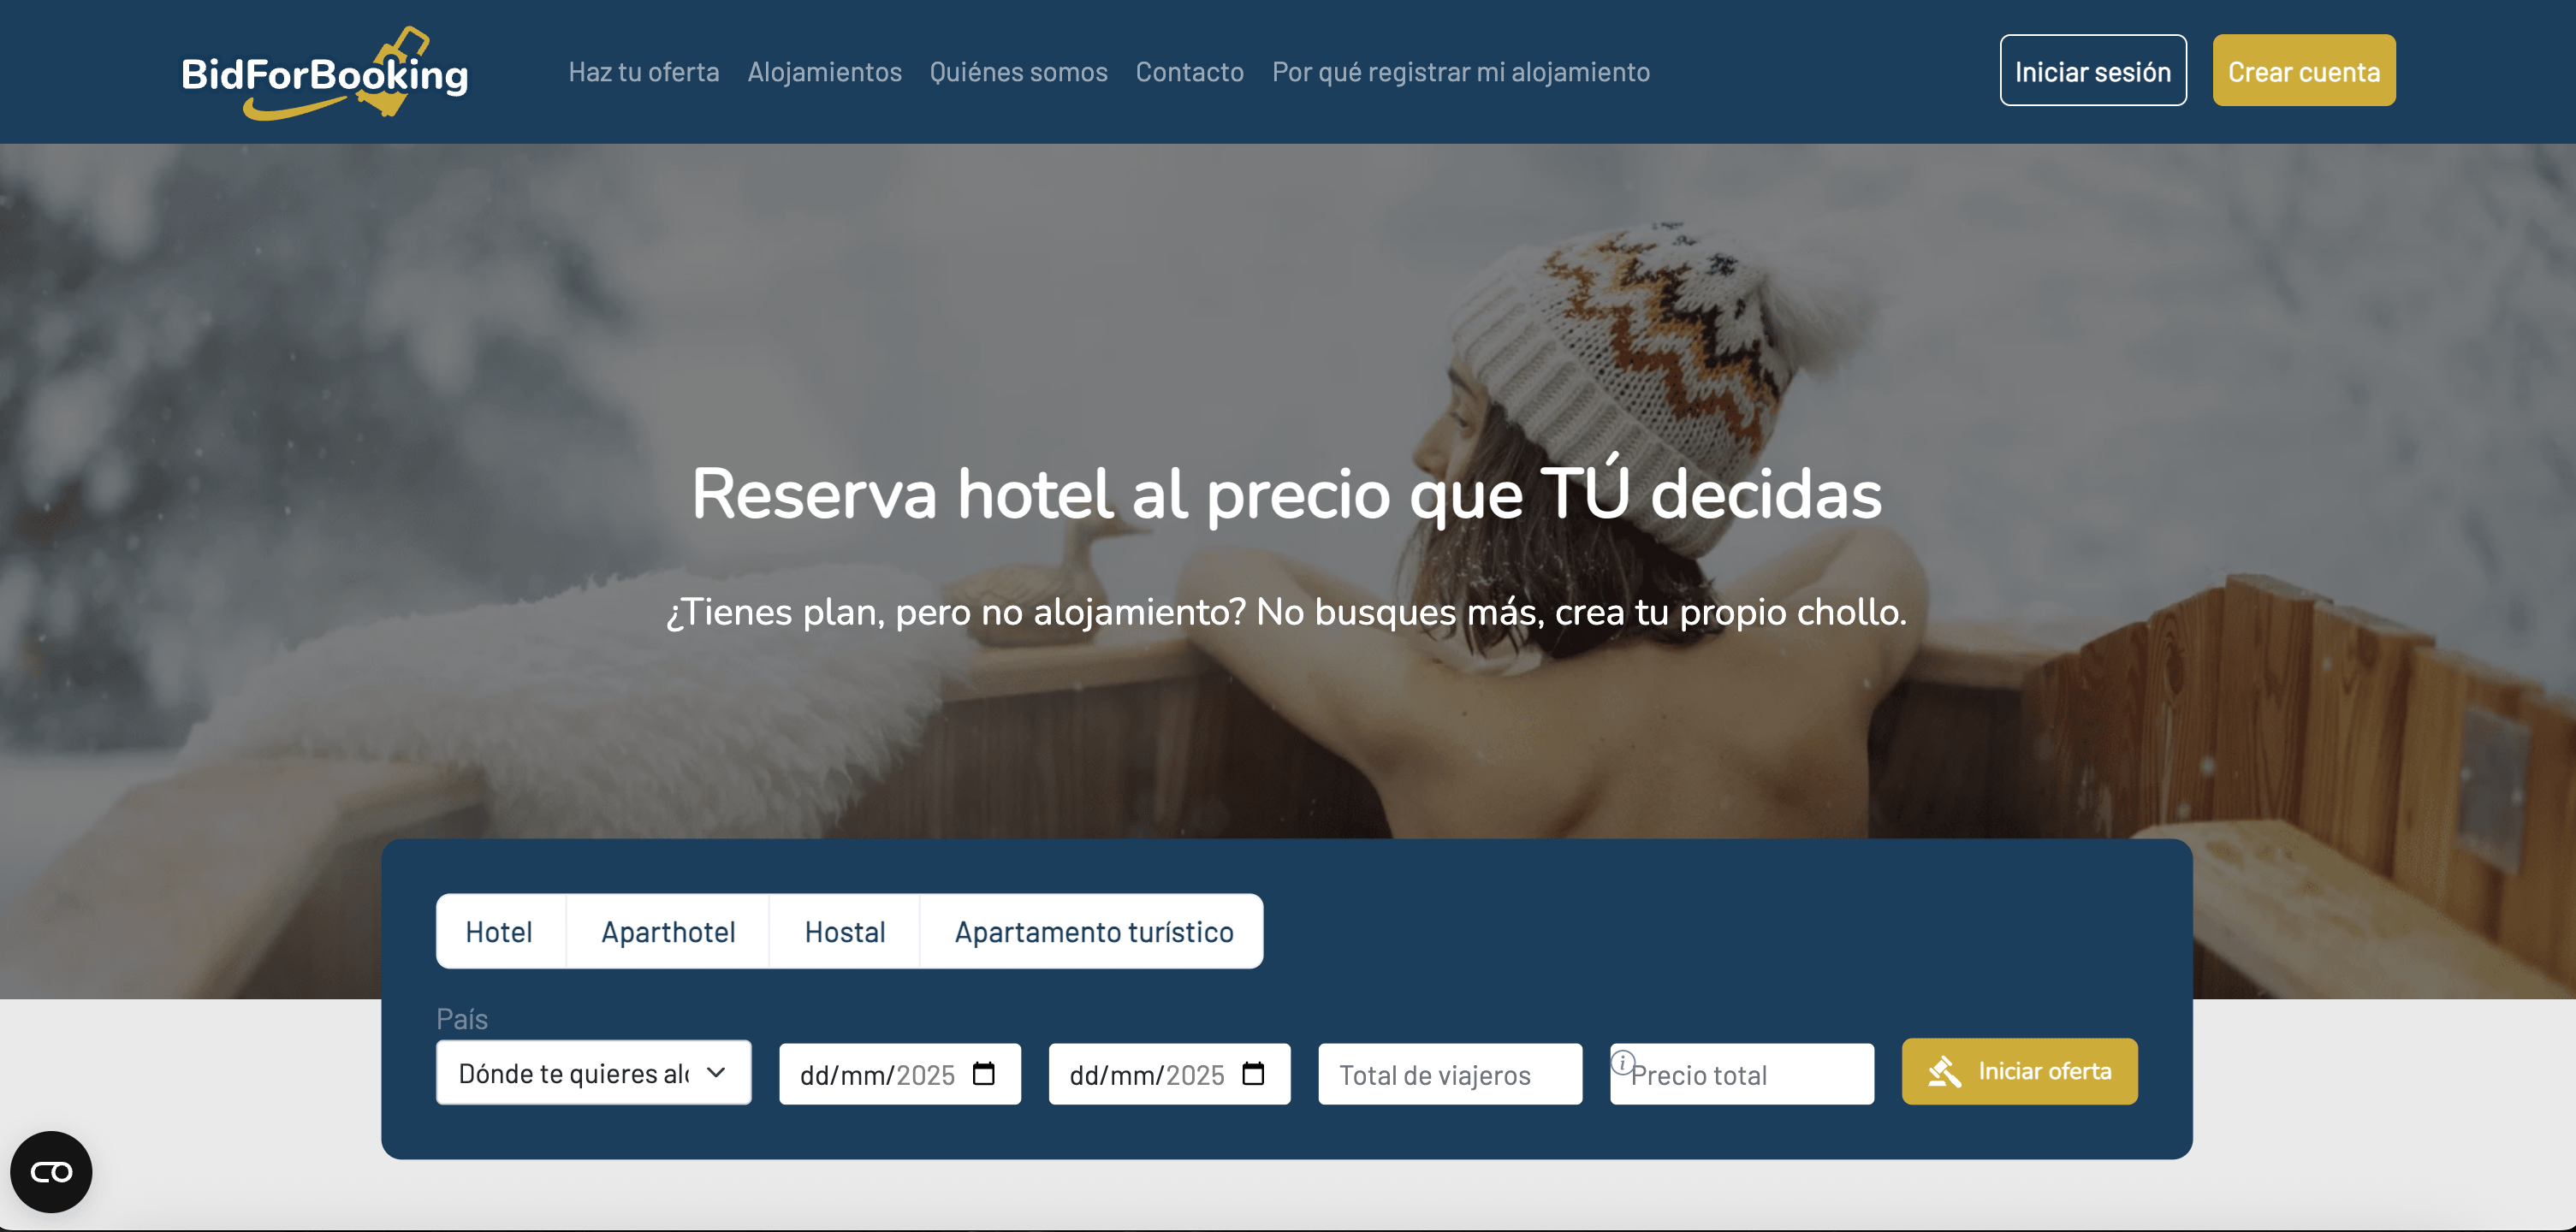
Task: Click the Total de viajeros input field
Action: [x=1449, y=1074]
